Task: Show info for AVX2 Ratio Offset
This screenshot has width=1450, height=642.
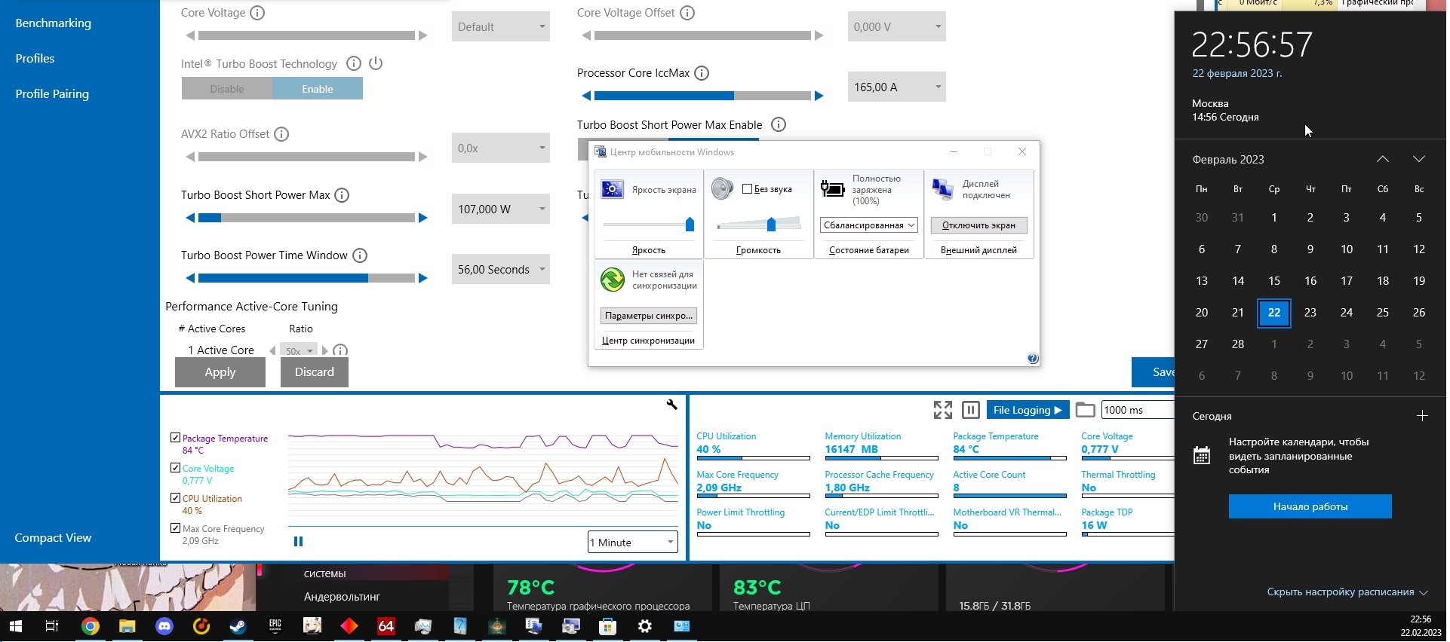Action: tap(281, 134)
